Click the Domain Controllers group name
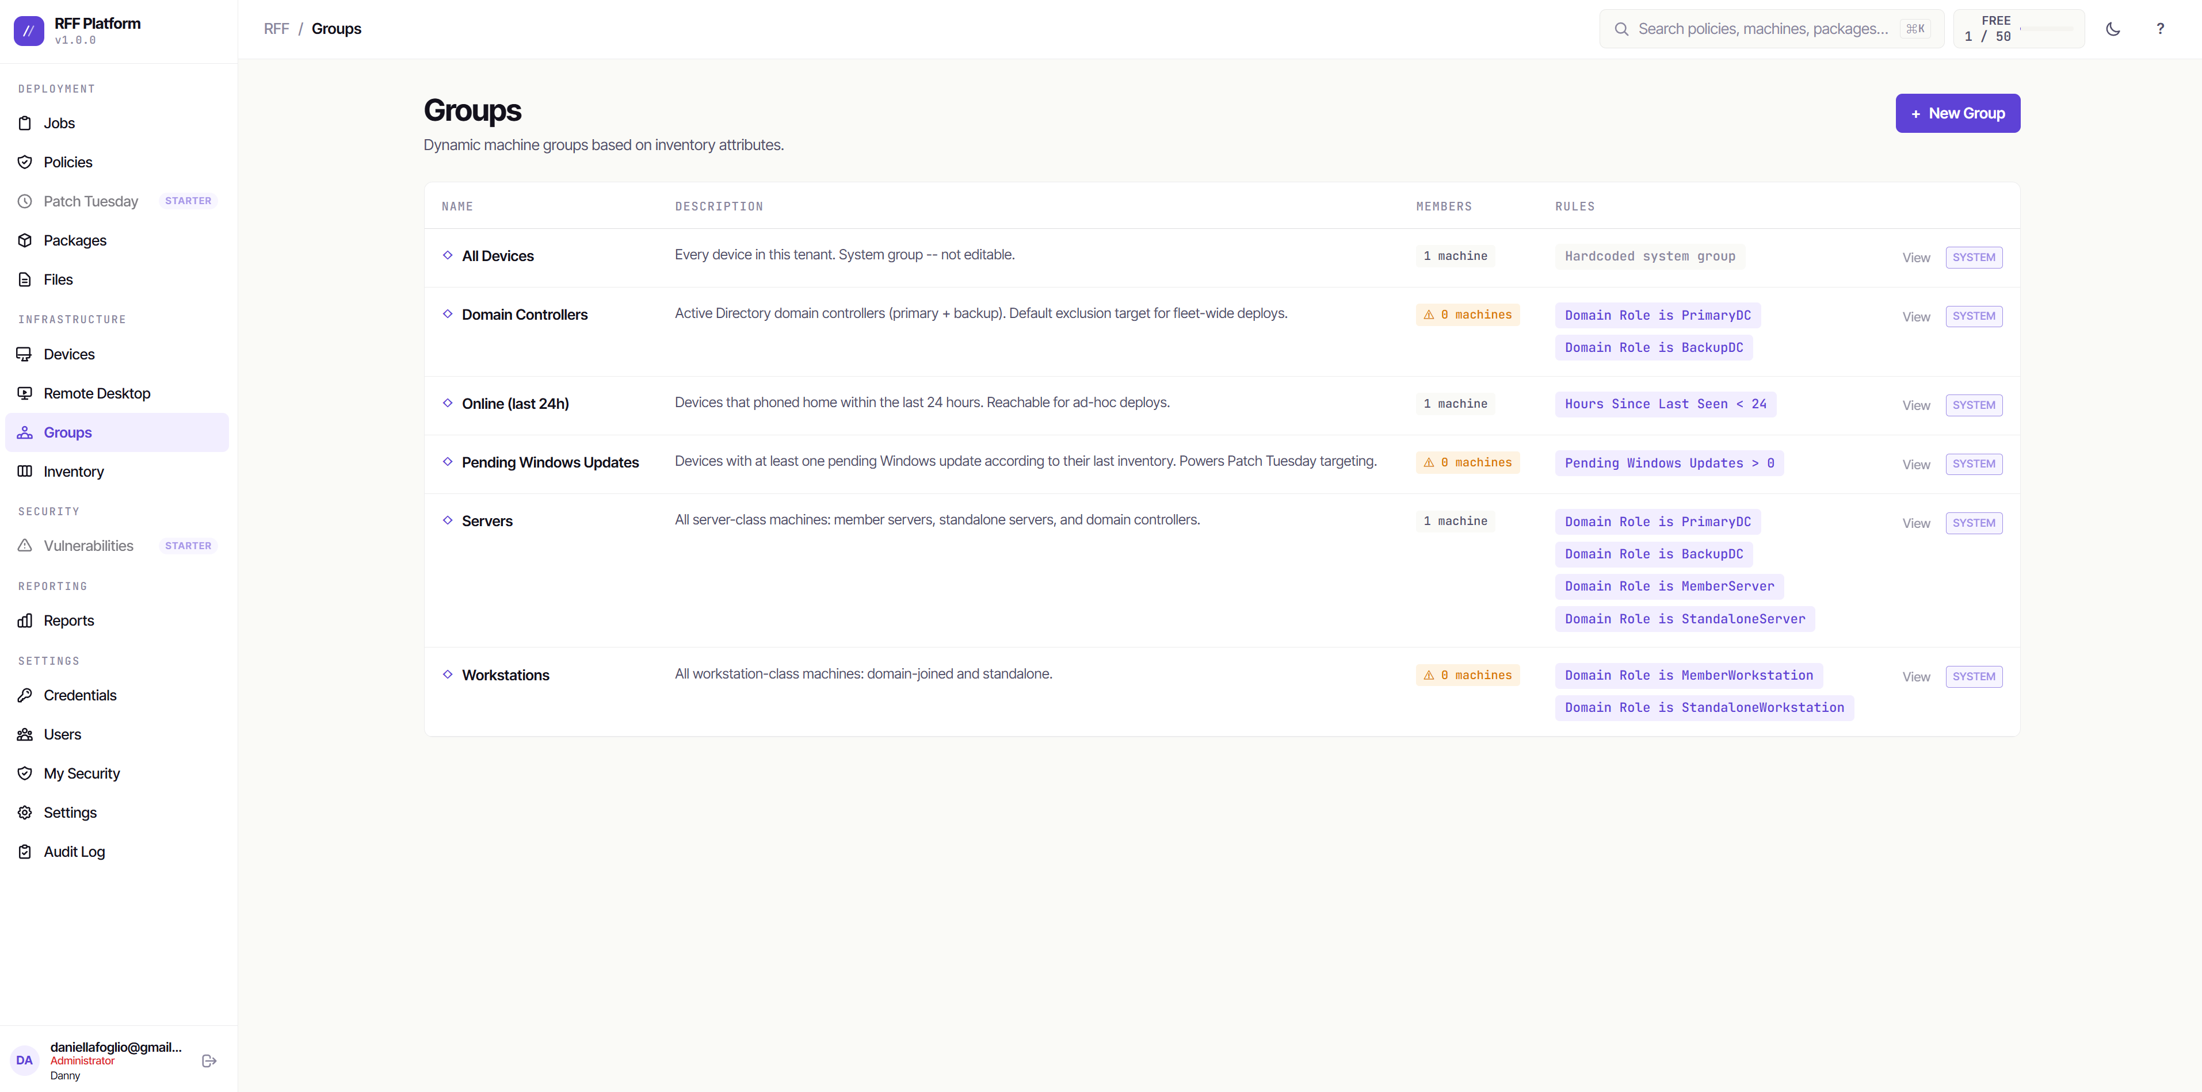 (x=524, y=315)
